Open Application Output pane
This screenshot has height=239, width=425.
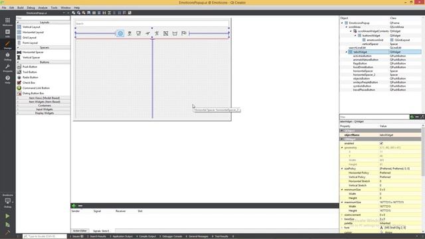click(122, 236)
